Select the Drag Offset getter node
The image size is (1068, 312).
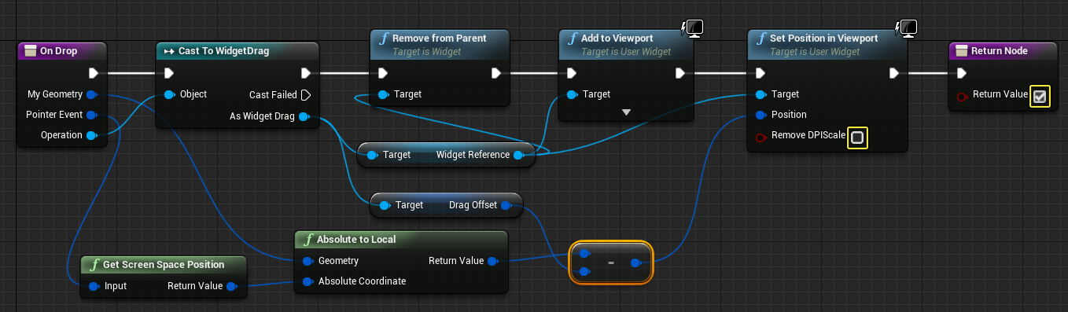click(x=446, y=205)
